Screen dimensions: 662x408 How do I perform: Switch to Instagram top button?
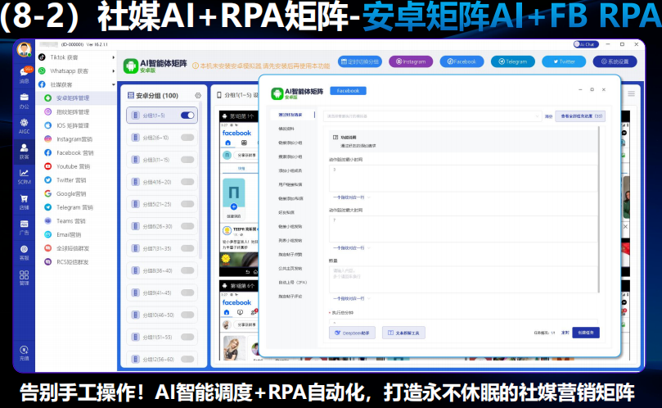(411, 61)
